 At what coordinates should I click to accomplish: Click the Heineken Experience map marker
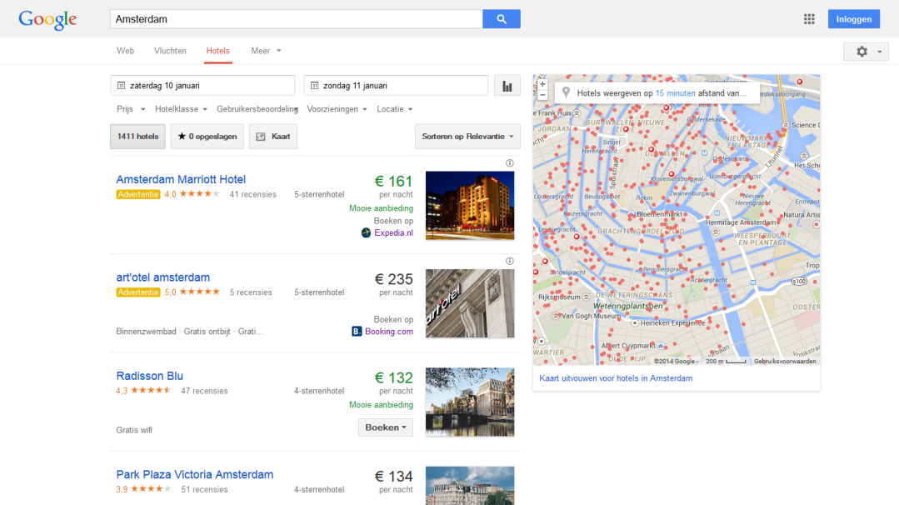coord(635,323)
